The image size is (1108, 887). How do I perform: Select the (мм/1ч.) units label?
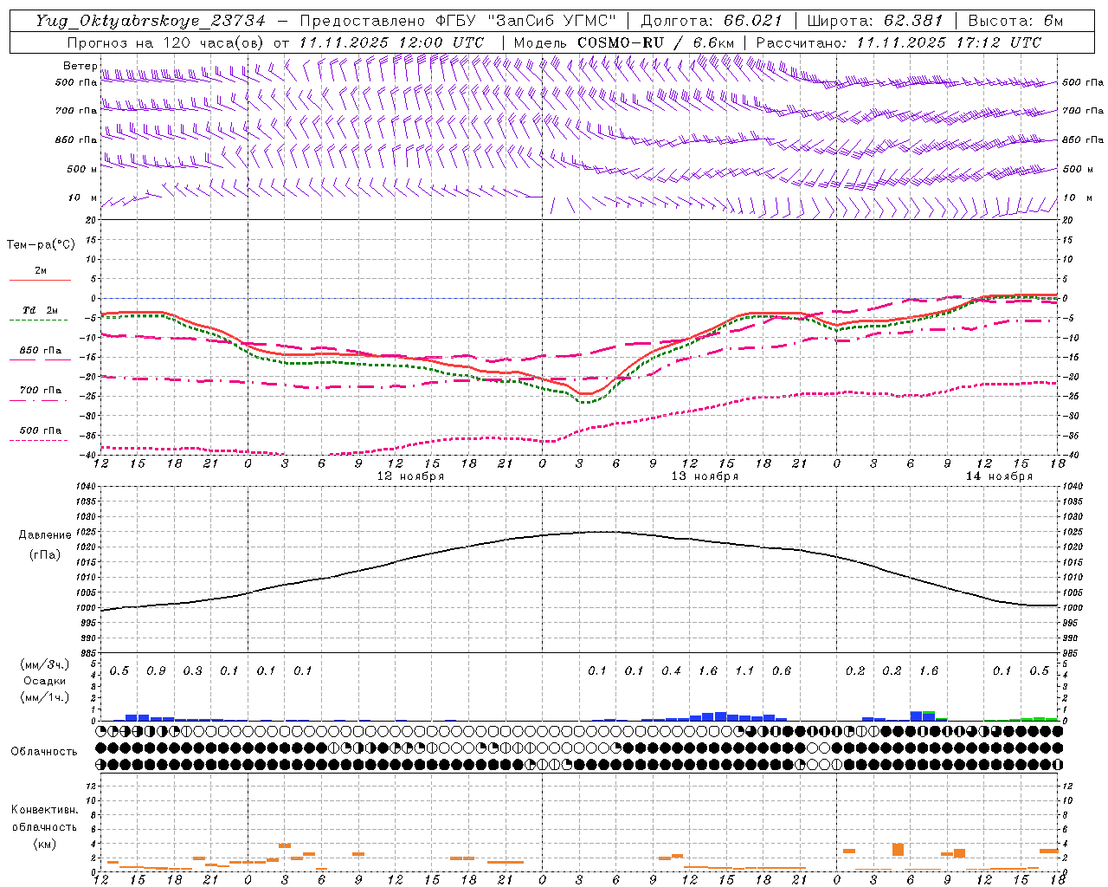45,697
